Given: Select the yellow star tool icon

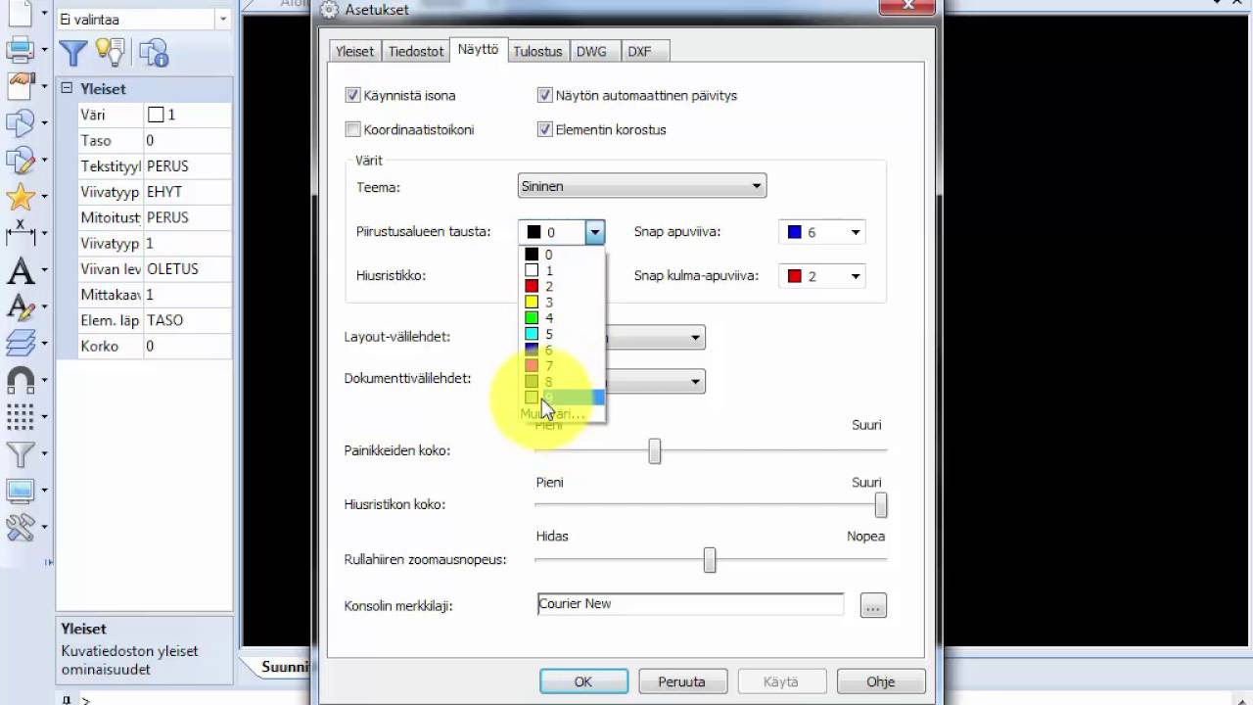Looking at the screenshot, I should 20,197.
